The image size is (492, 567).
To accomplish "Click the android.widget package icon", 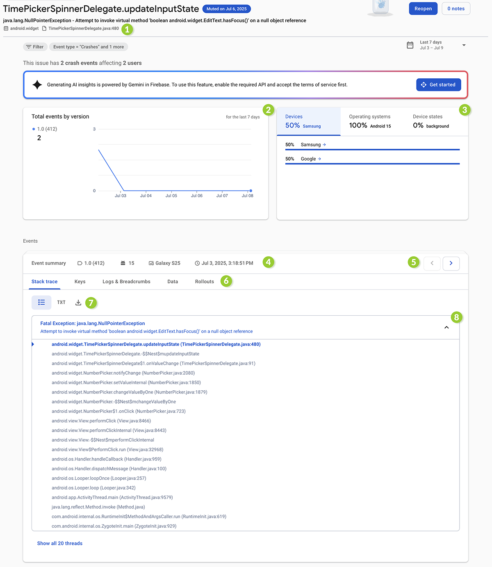I will [x=6, y=28].
